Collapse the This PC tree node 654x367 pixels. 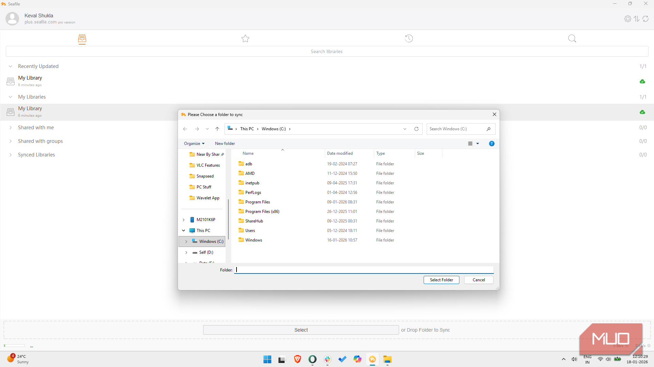click(184, 231)
